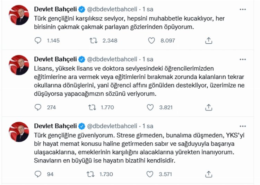Viewport: 260px width, 185px height.
Task: Like the tweet with 8.097 likes
Action: click(x=151, y=41)
